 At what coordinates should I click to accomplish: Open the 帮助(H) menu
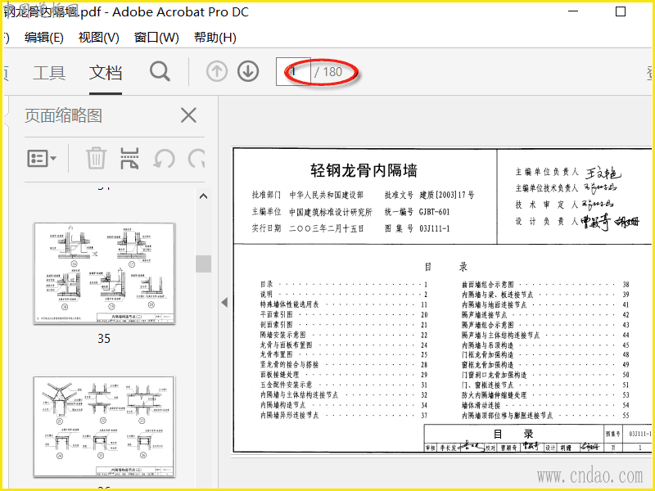[x=215, y=38]
